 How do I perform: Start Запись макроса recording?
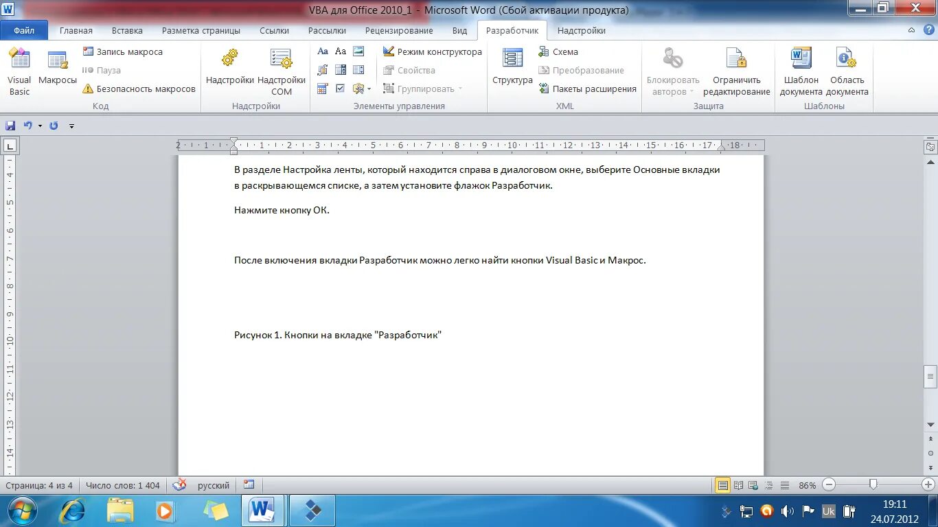tap(123, 51)
